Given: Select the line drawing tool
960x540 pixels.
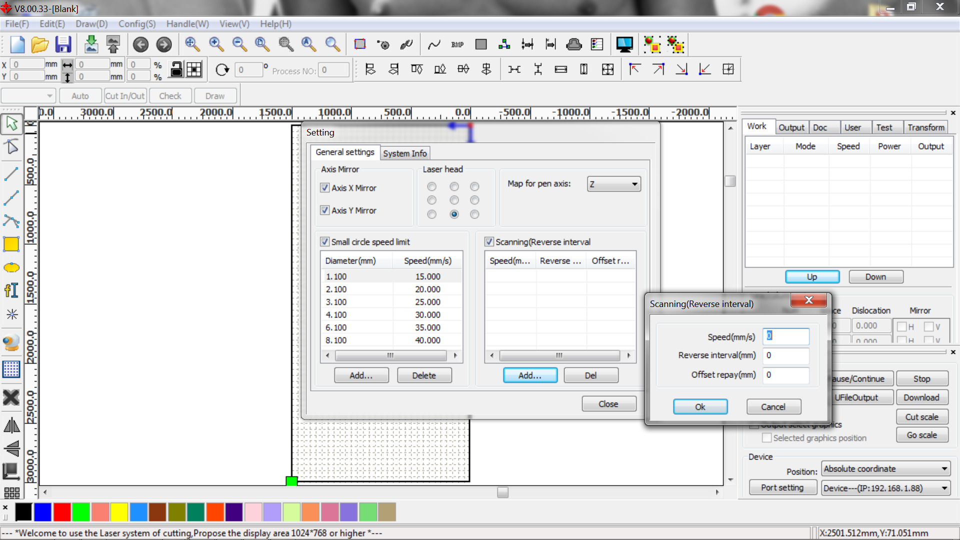Looking at the screenshot, I should pos(11,173).
